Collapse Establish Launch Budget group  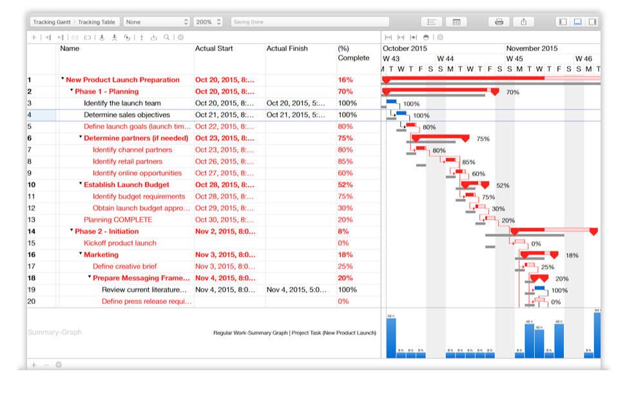[81, 184]
